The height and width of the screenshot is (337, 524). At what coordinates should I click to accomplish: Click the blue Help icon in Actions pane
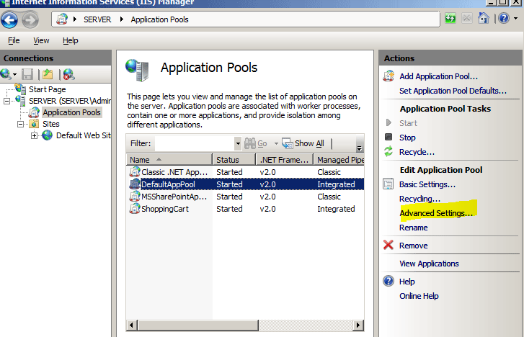point(388,281)
